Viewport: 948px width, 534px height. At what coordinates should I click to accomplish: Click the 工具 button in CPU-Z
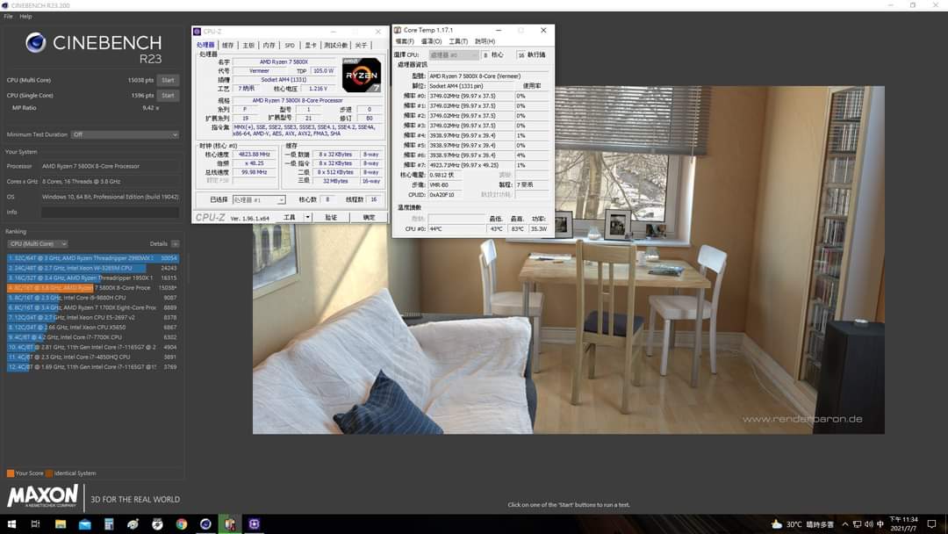pos(290,217)
